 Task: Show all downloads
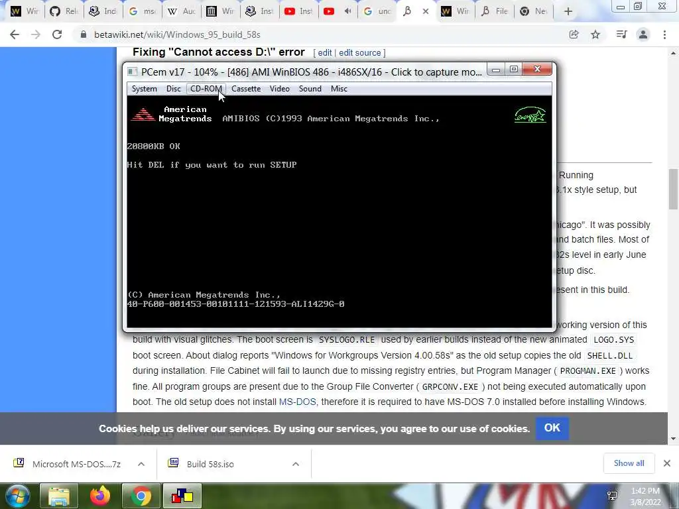[629, 463]
